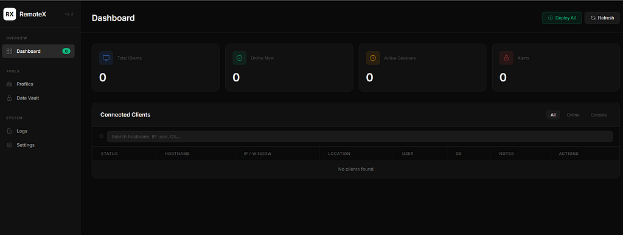Click the Alerts count value
The width and height of the screenshot is (623, 235).
503,78
